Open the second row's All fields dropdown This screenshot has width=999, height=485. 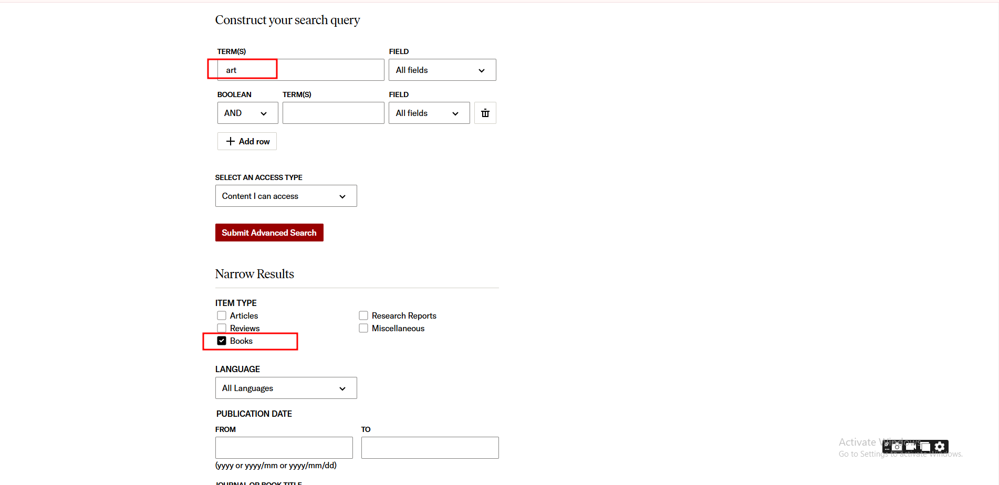[429, 113]
